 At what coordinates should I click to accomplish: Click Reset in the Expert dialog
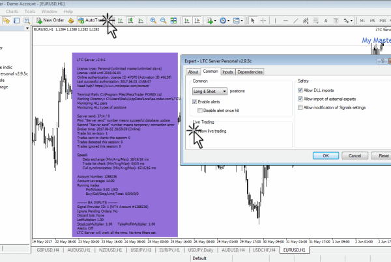tap(381, 156)
